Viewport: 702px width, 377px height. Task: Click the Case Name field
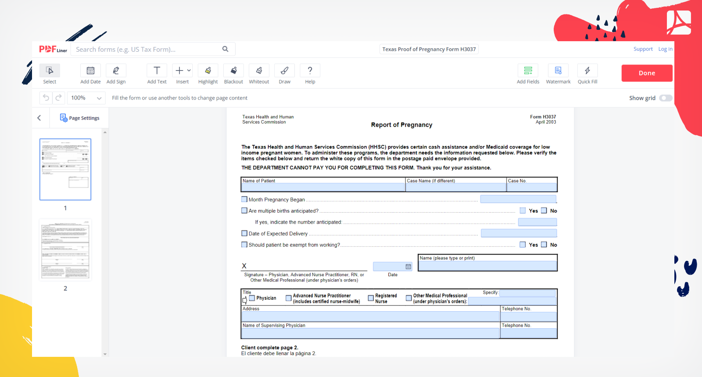pos(456,187)
